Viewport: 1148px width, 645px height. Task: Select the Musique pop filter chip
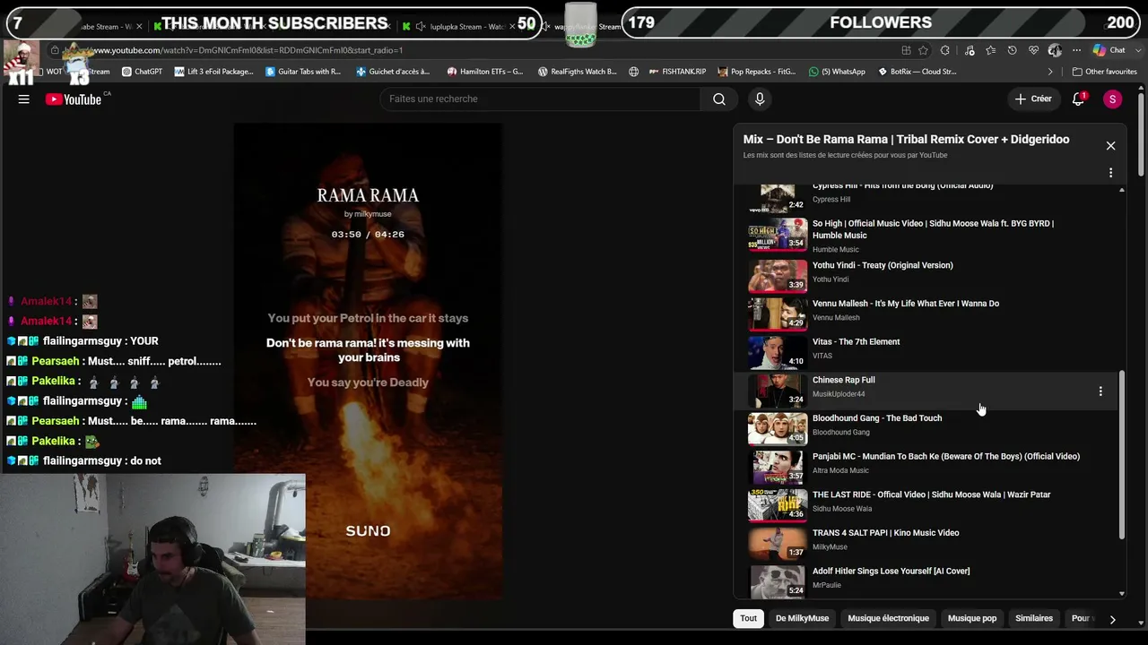pos(972,619)
